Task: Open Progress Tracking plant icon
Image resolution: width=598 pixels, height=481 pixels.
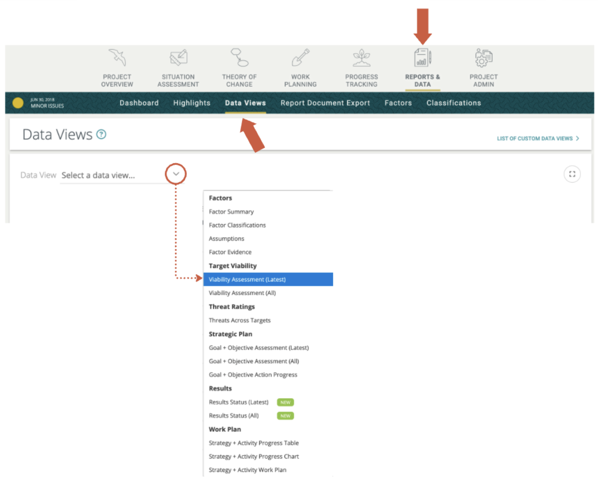Action: tap(361, 58)
